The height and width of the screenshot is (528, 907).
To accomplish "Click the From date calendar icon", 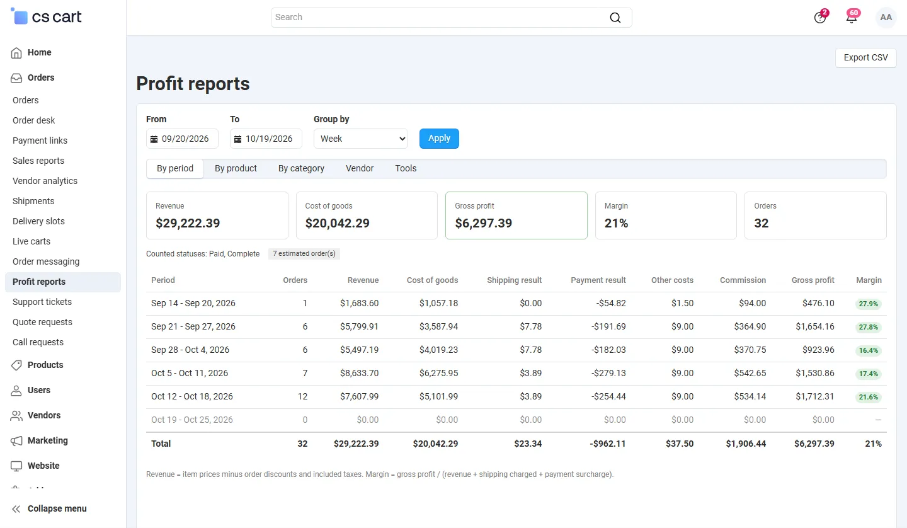I will (x=154, y=139).
